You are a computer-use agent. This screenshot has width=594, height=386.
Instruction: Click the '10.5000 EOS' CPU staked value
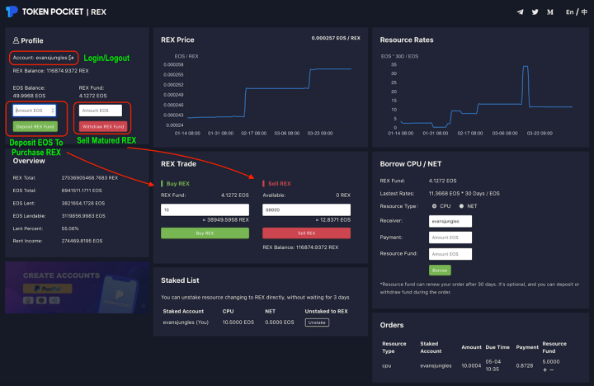point(238,322)
